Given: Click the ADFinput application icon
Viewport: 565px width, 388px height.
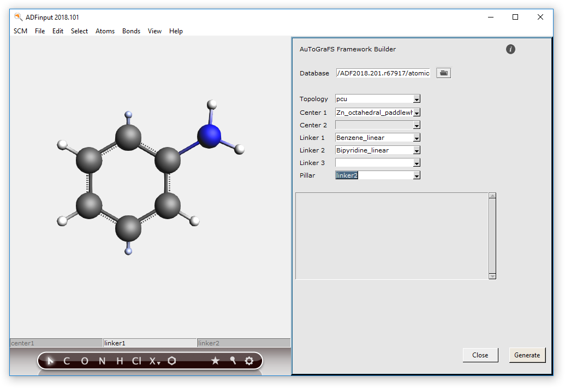Looking at the screenshot, I should [18, 17].
